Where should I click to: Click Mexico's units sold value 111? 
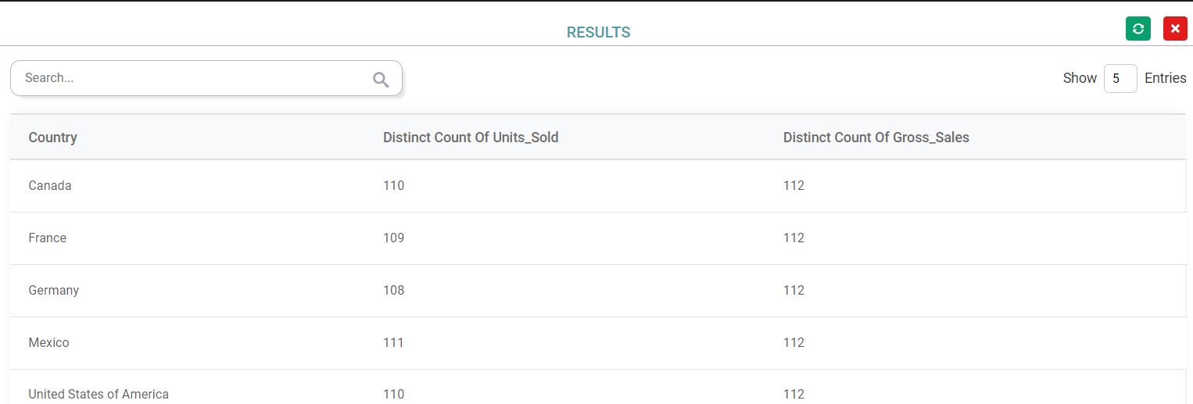pos(393,343)
